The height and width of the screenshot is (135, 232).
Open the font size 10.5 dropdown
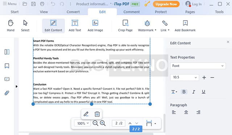pos(185,77)
